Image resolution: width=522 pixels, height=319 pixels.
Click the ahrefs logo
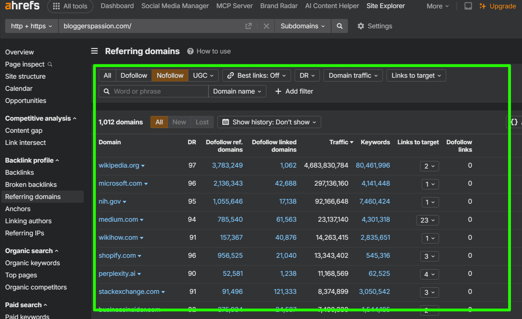click(x=22, y=6)
